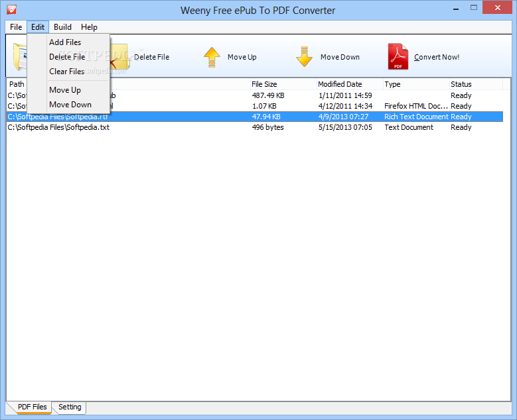The width and height of the screenshot is (517, 420).
Task: Sort by the File Size column header
Action: 283,84
